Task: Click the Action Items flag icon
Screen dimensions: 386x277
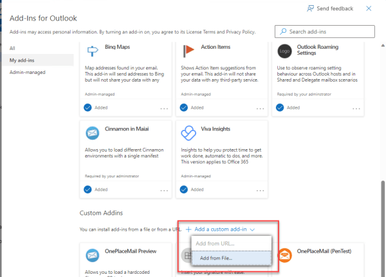Action: tap(189, 51)
